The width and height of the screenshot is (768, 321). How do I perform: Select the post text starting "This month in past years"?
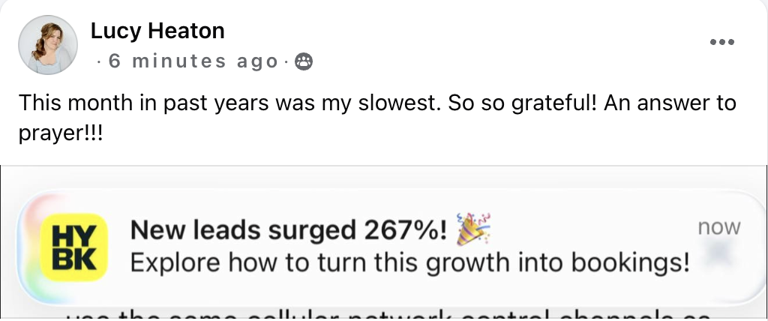coord(377,118)
